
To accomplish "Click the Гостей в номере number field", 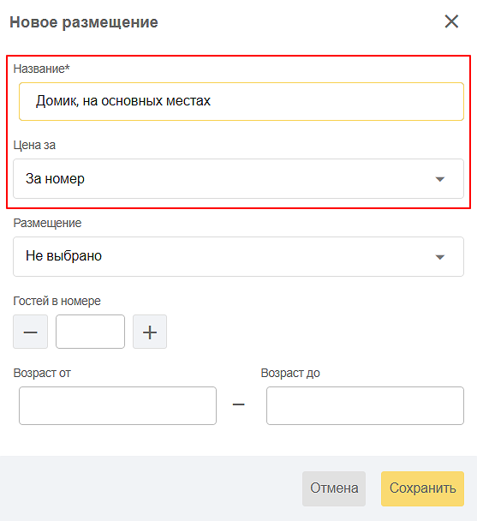I will coord(91,332).
